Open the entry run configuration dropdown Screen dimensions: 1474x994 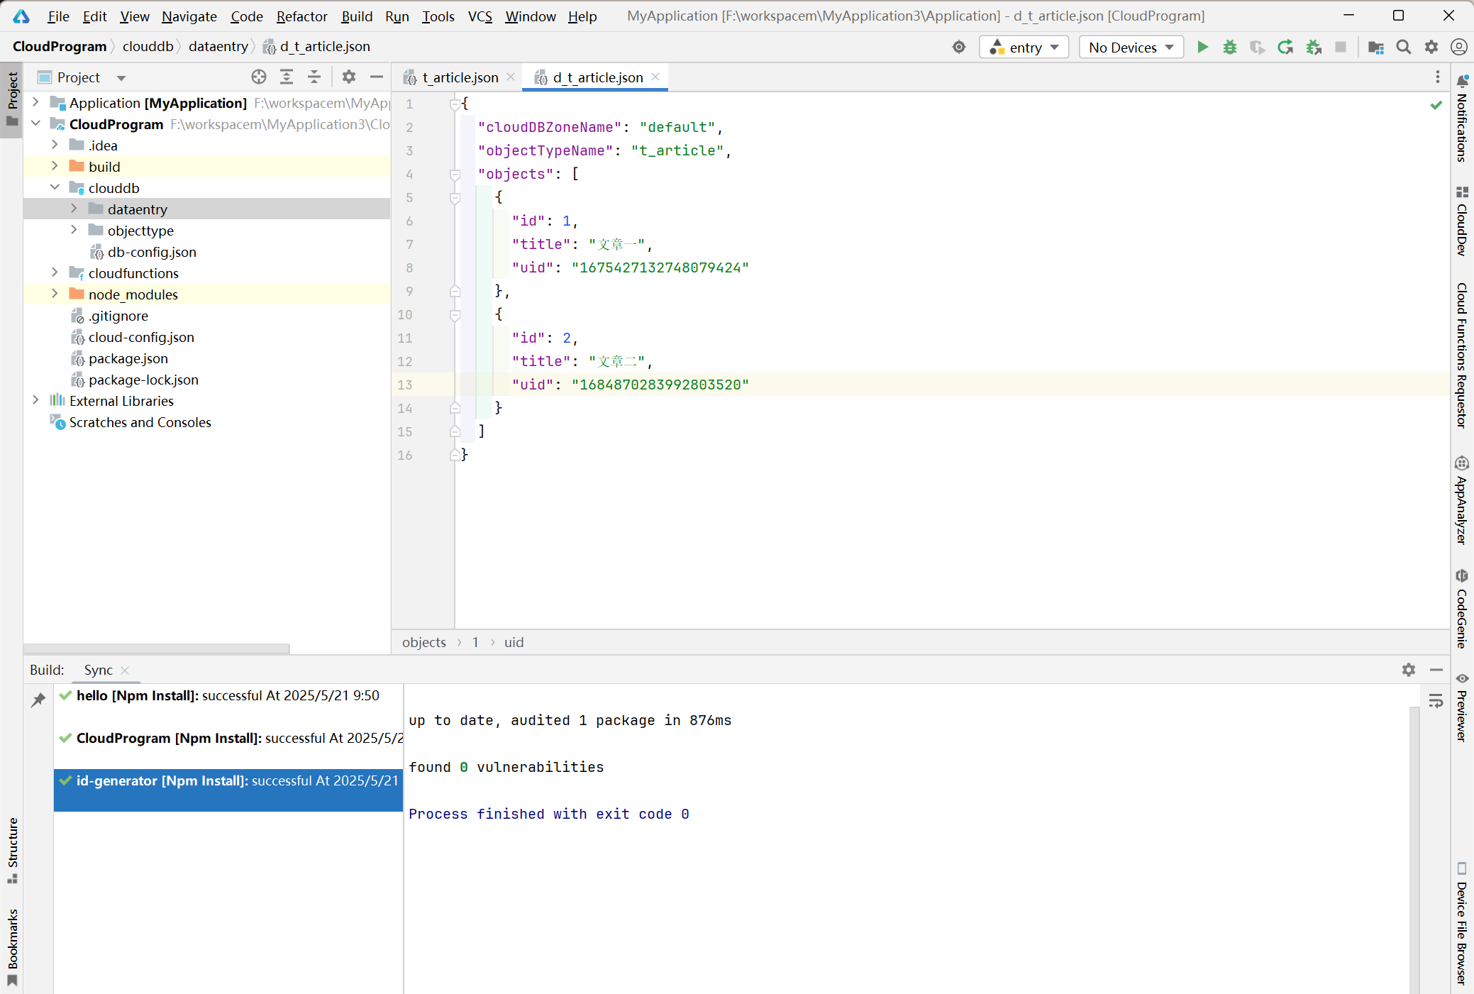pos(1024,48)
